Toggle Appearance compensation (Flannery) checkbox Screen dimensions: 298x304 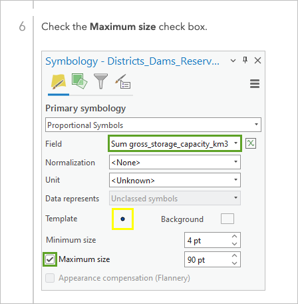(50, 278)
